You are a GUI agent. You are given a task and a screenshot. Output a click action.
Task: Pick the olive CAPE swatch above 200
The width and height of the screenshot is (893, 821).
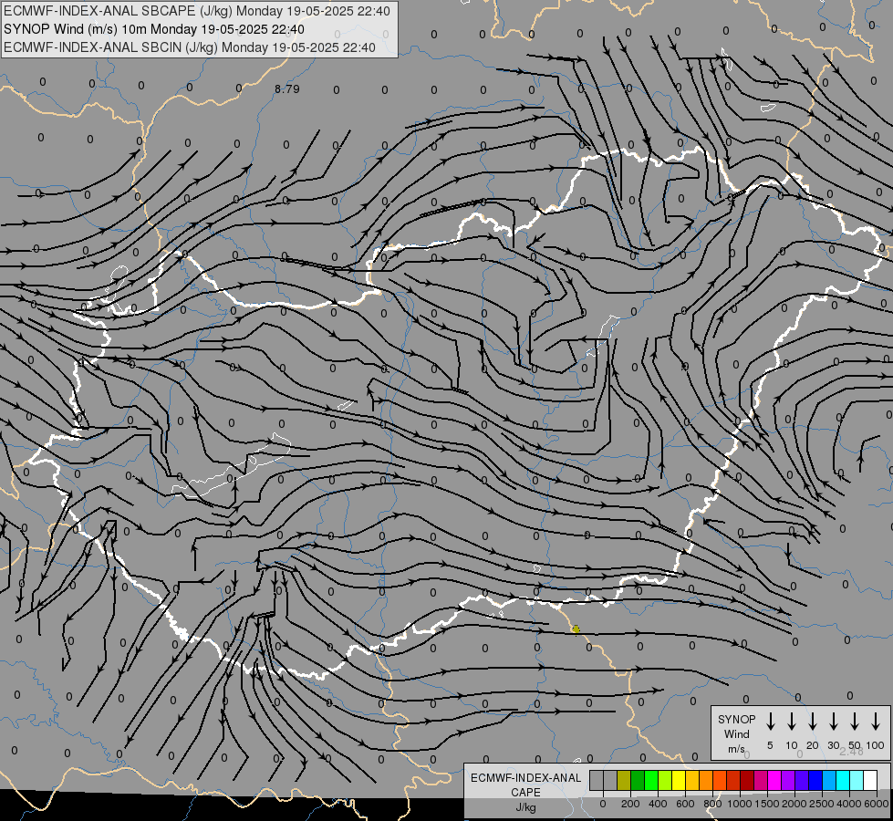tap(624, 780)
